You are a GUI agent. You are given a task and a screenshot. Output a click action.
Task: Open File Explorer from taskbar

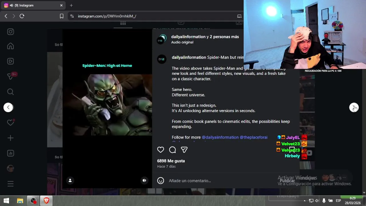[x=20, y=201]
